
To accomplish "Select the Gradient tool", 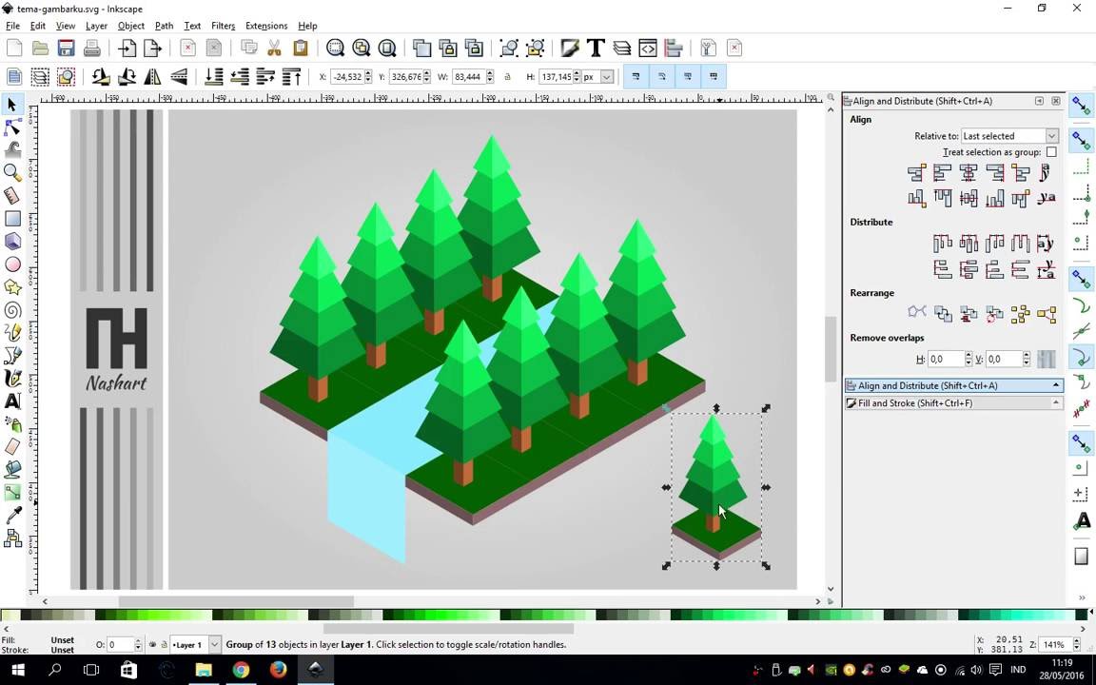I will [11, 493].
